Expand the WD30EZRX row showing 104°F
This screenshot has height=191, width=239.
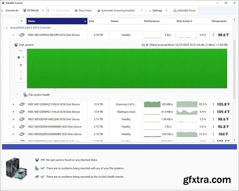pos(13,134)
